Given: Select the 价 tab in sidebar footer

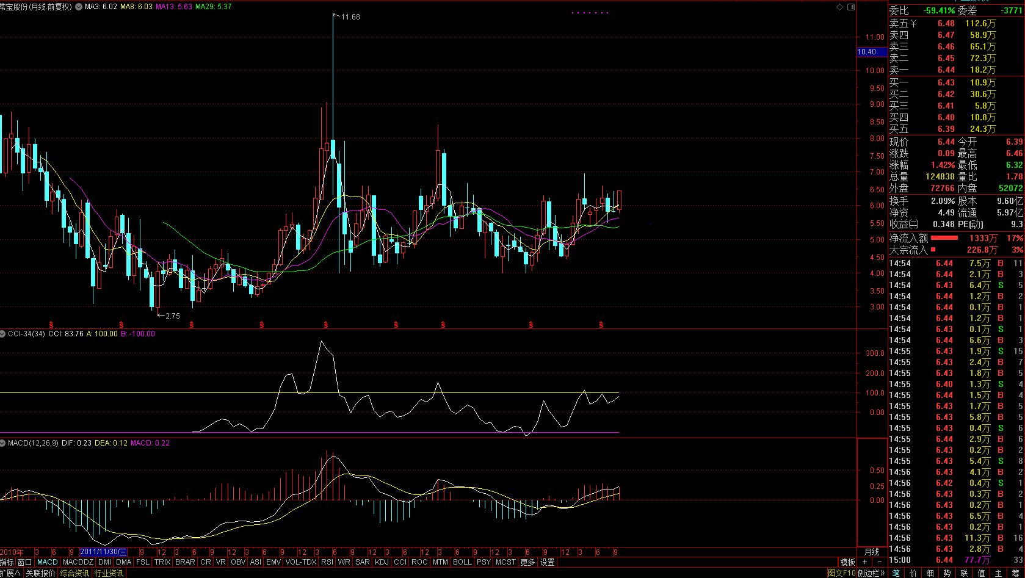Looking at the screenshot, I should click(x=913, y=573).
